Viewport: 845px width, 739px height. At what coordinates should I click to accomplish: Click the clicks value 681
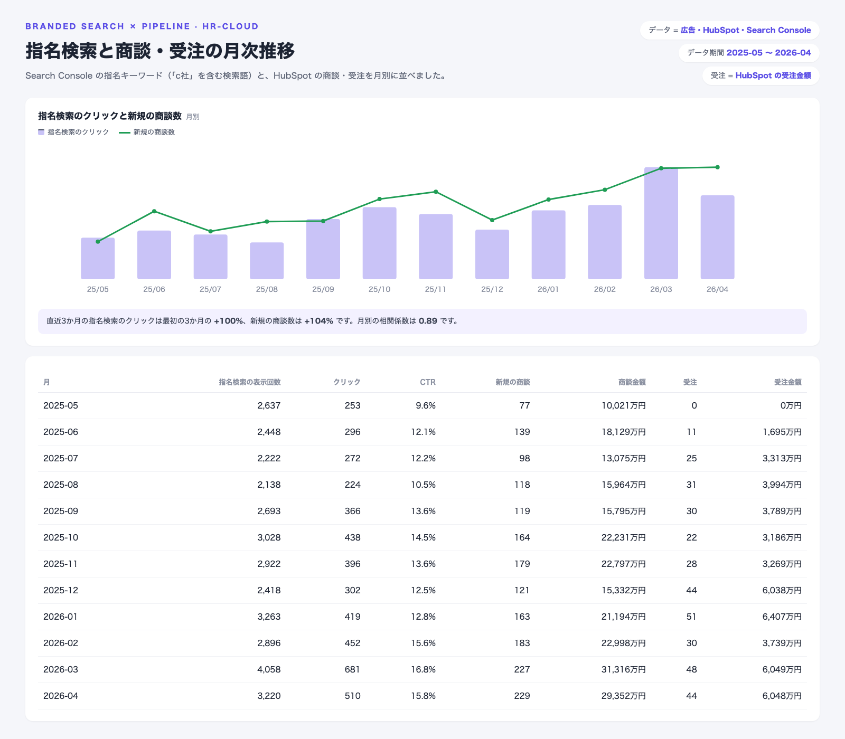[x=353, y=669]
